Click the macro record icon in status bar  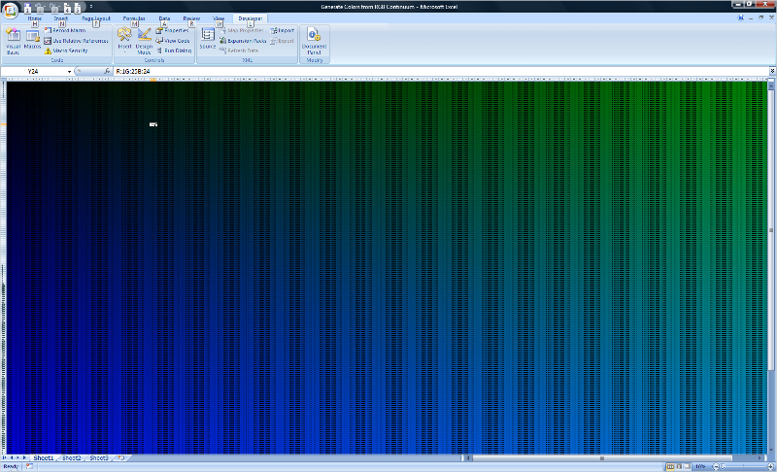[x=30, y=466]
